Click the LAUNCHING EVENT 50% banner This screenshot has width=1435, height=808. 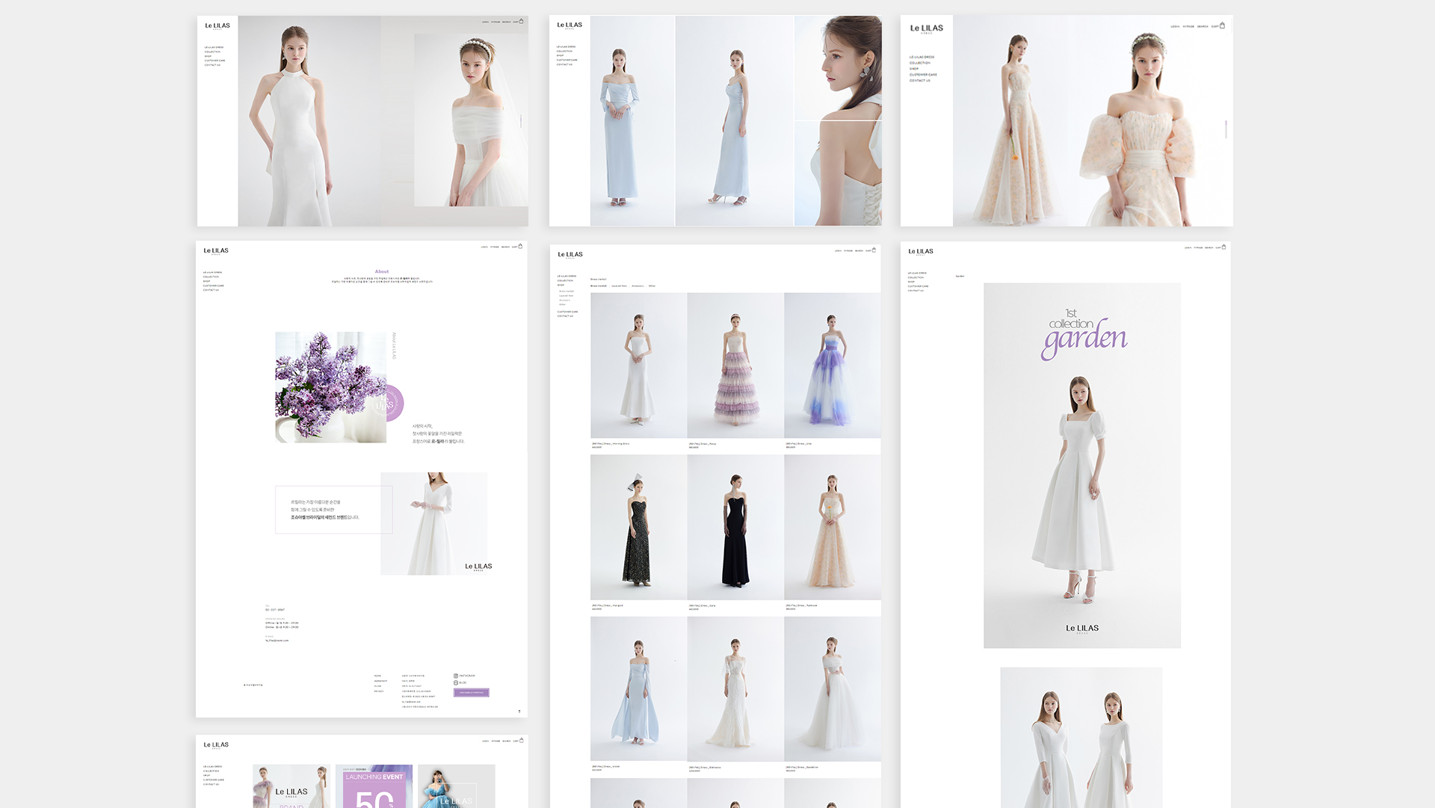[x=374, y=786]
